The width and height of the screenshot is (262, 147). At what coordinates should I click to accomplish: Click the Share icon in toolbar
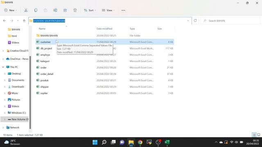coord(65,10)
